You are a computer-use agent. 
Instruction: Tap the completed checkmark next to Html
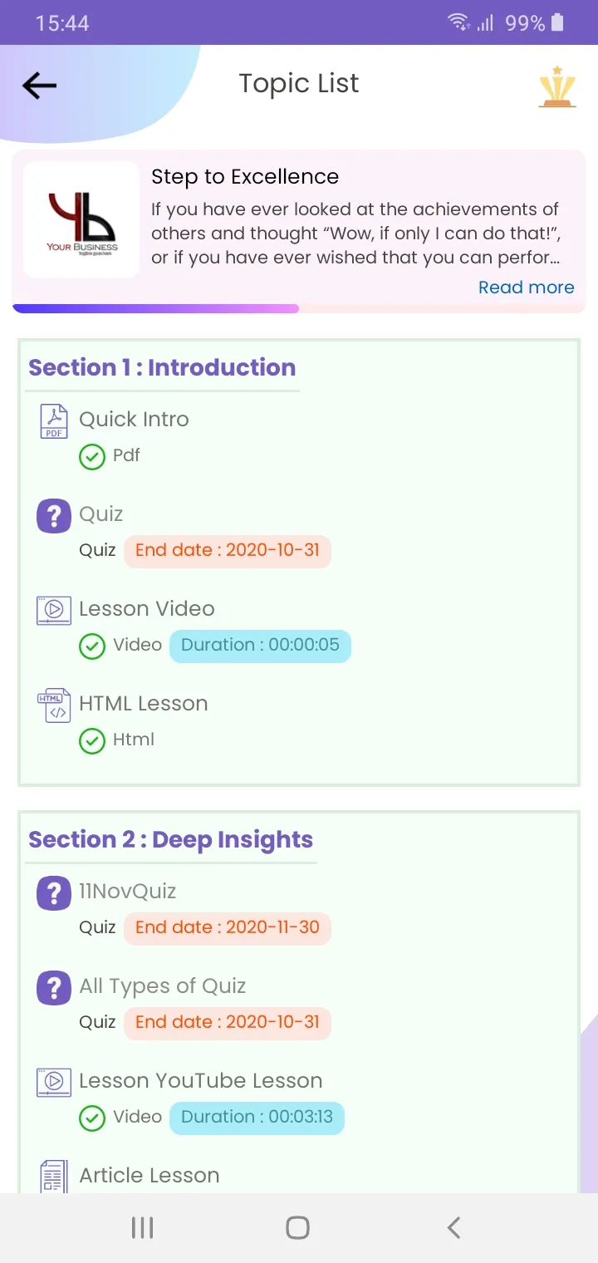pos(91,740)
